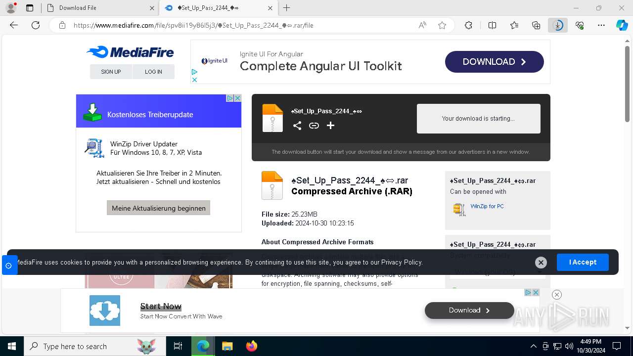The width and height of the screenshot is (633, 356).
Task: Go back with the browser arrow
Action: 14,25
